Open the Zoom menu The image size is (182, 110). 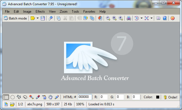[x=63, y=12]
